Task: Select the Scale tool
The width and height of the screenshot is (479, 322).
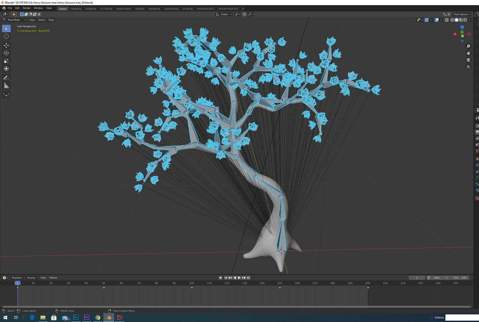Action: pos(6,61)
